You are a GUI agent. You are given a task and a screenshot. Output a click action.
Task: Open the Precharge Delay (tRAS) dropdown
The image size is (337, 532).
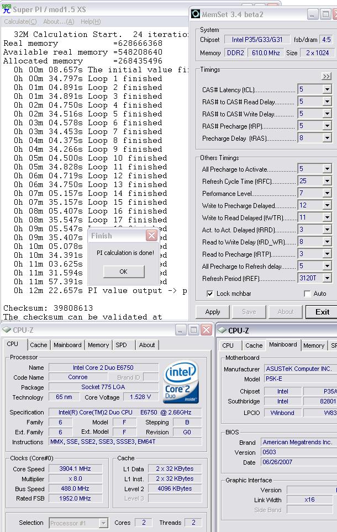click(327, 138)
